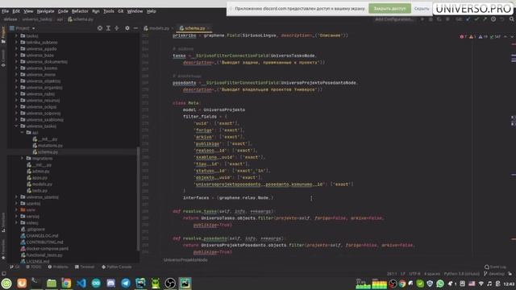Viewport: 516px width, 290px height.
Task: Click Git push arrow icon
Action: tap(485, 19)
